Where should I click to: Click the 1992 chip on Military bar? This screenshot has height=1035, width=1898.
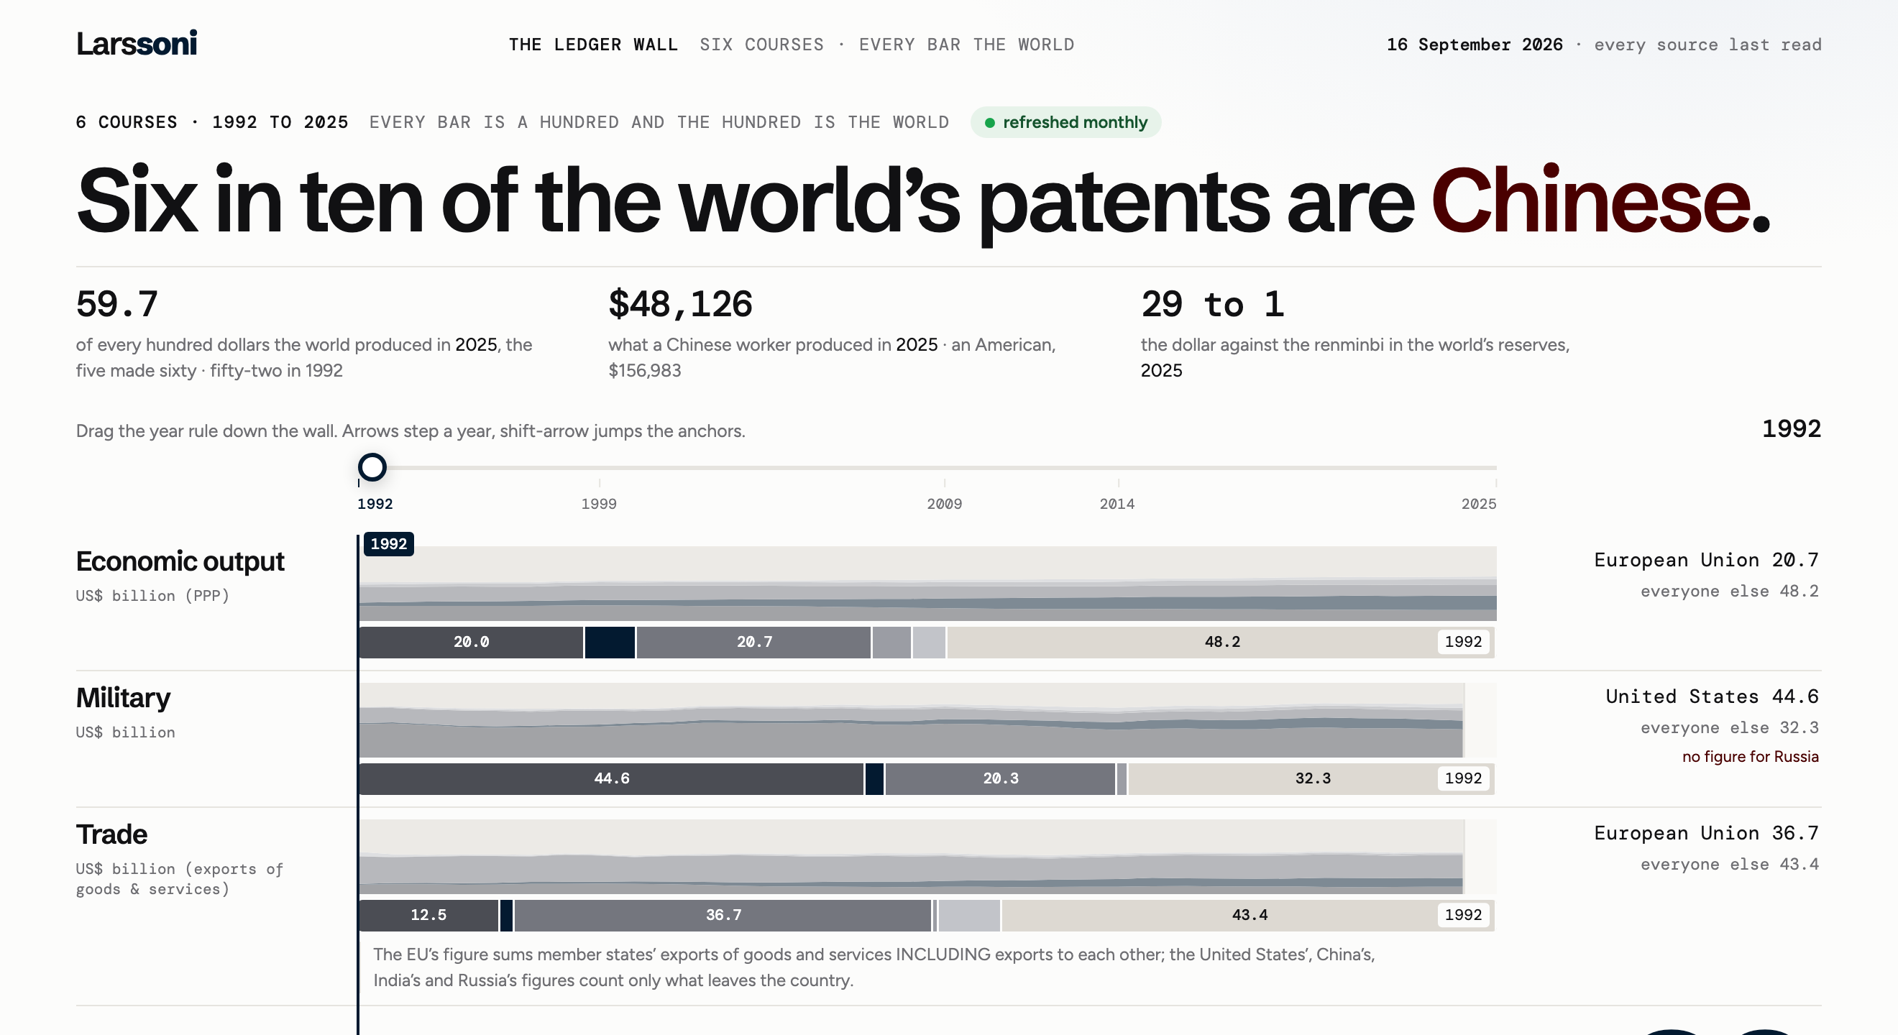click(x=1463, y=778)
